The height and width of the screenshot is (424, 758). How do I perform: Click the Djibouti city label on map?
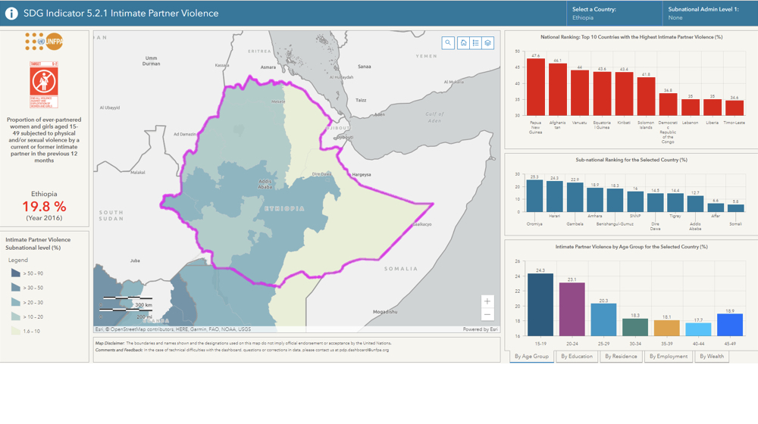(x=346, y=137)
